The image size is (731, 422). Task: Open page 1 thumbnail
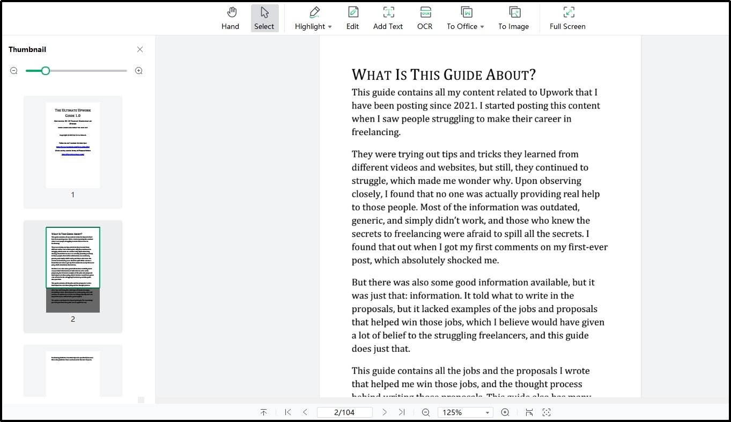(73, 145)
